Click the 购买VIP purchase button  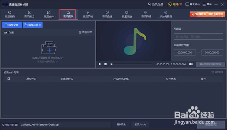coord(175,5)
